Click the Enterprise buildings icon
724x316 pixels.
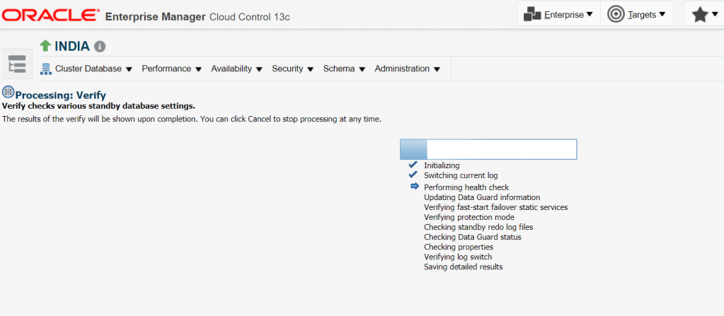pos(532,15)
